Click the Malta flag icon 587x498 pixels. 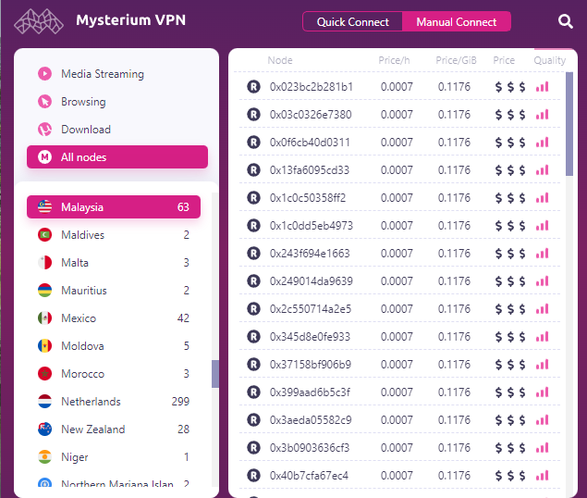[x=45, y=263]
